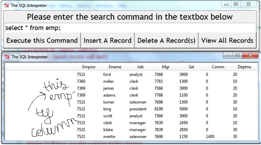Click the 2450 salary value
This screenshot has width=261, height=145.
tap(183, 123)
